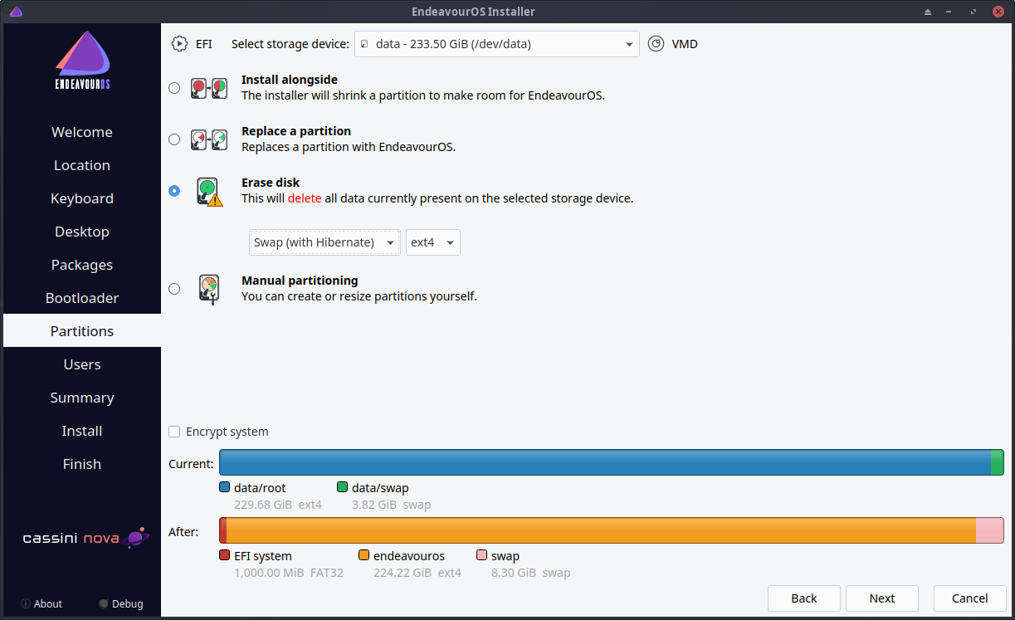Click the EFI boot mode icon
The width and height of the screenshot is (1015, 620).
[179, 44]
